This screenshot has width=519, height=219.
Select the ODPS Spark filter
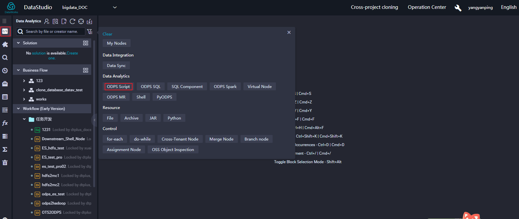tap(225, 87)
